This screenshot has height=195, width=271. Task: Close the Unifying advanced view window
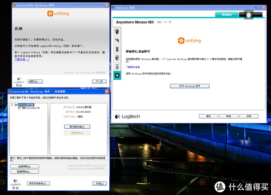(x=107, y=92)
